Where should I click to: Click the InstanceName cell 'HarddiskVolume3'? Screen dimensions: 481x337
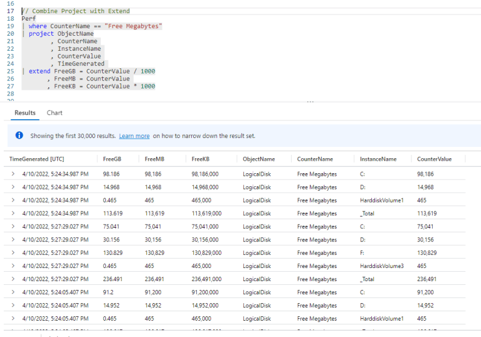click(x=382, y=266)
